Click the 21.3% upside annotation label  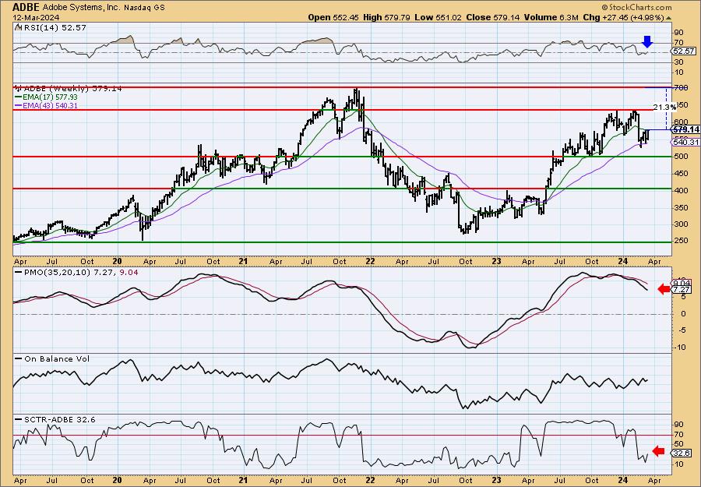[x=664, y=108]
